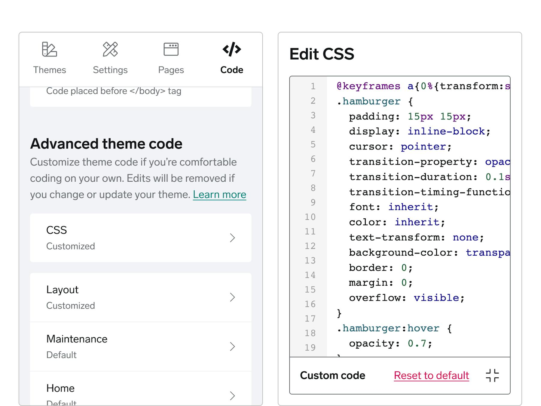Click the Settings ruler and pencil icon

[x=110, y=49]
